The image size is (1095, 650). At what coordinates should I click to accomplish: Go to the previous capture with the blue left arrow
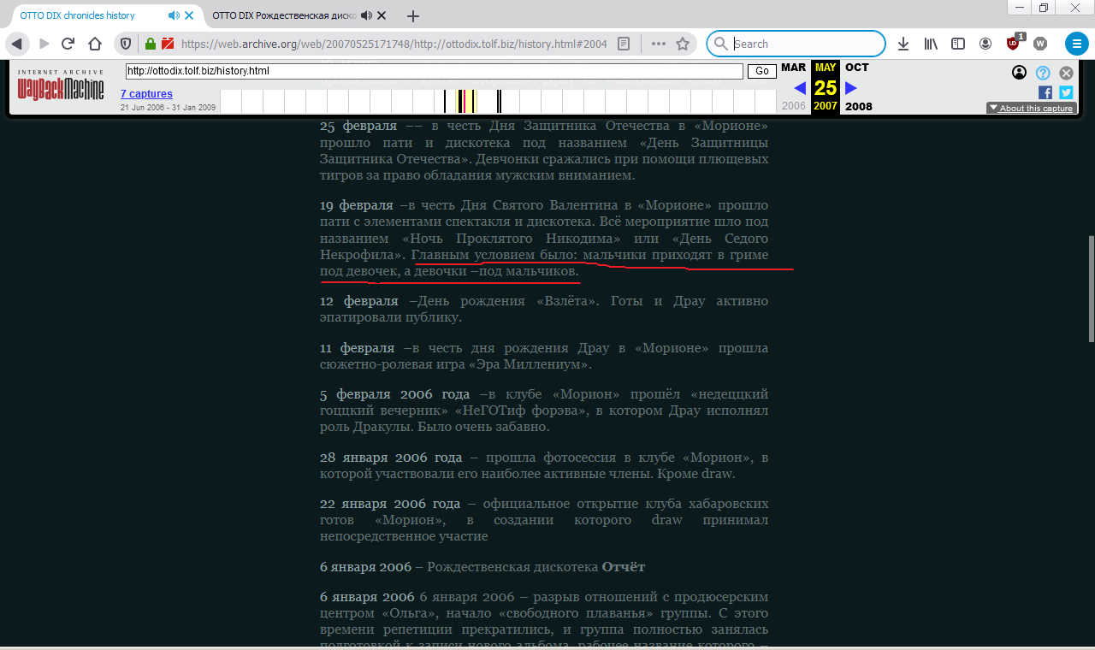coord(800,87)
